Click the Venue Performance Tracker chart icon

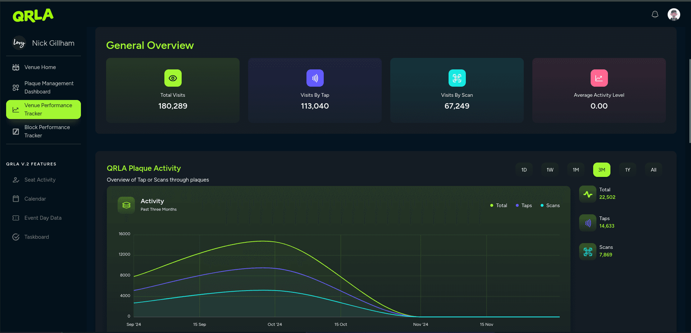(x=16, y=109)
